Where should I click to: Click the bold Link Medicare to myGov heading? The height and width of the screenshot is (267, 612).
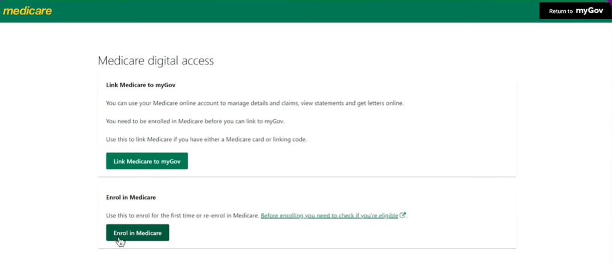[140, 85]
